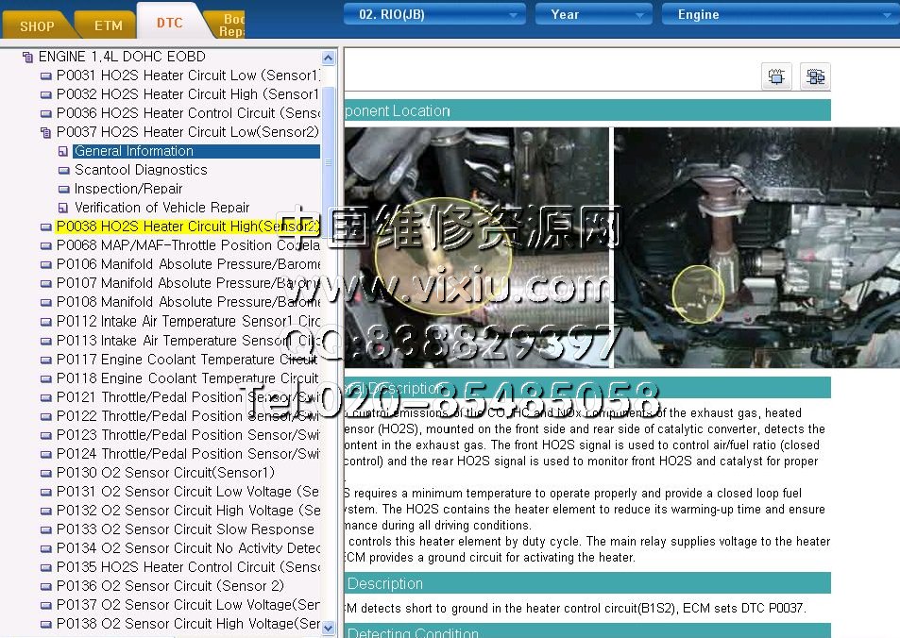Select P0038 HO2S Heater Circuit High entry
Image resolution: width=900 pixels, height=638 pixels.
(x=187, y=227)
